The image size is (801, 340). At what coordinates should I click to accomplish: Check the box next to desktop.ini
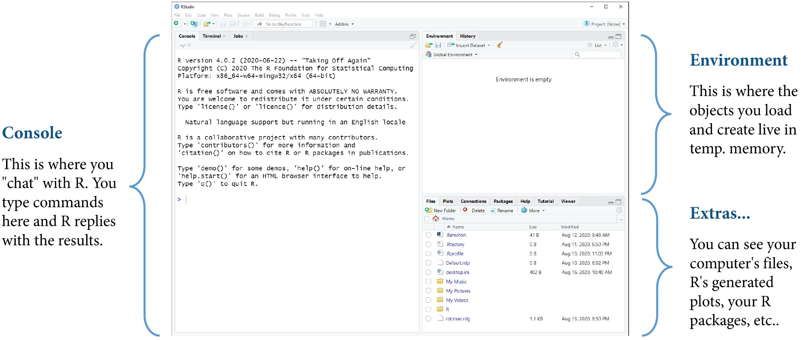point(428,272)
